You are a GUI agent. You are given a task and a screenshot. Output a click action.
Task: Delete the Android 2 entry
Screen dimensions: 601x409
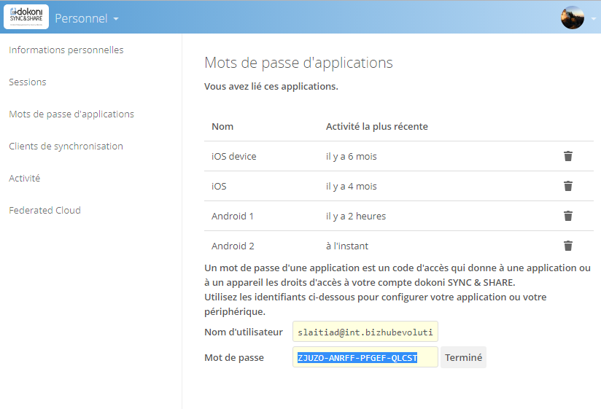pos(568,246)
